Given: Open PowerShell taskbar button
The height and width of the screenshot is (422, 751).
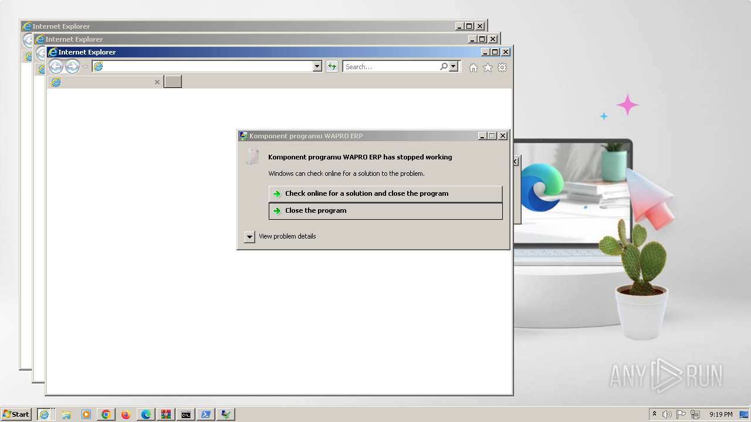Looking at the screenshot, I should click(x=206, y=414).
